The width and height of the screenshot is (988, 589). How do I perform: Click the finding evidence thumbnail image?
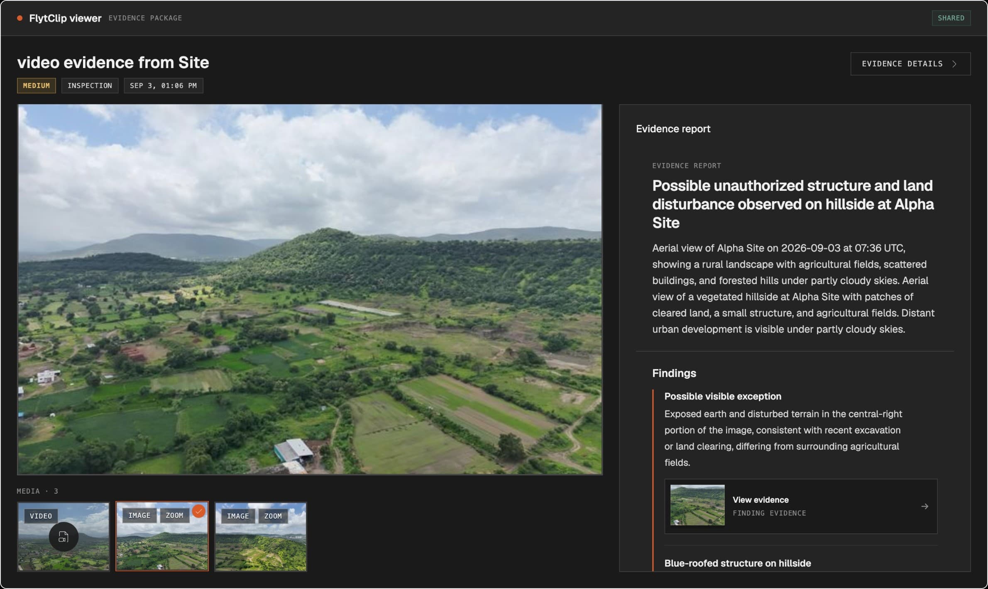(697, 505)
